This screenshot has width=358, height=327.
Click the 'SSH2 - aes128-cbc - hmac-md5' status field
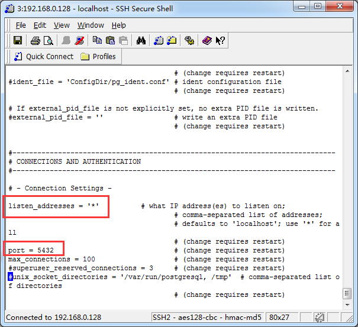208,317
